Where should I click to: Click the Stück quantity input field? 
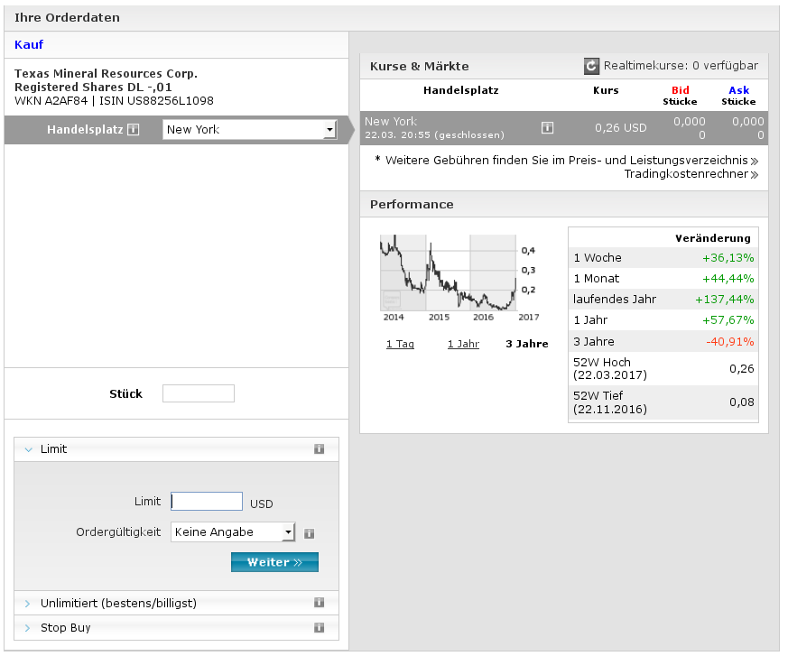(198, 393)
